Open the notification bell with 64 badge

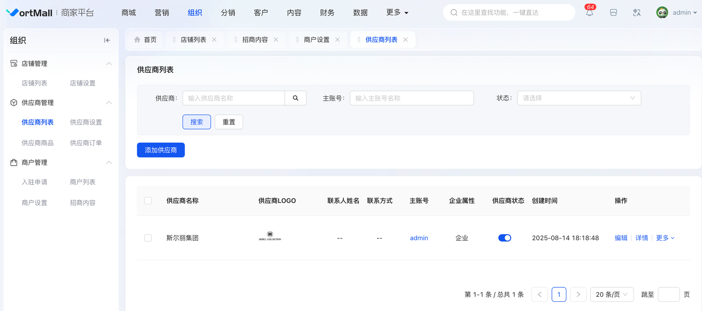[x=589, y=13]
